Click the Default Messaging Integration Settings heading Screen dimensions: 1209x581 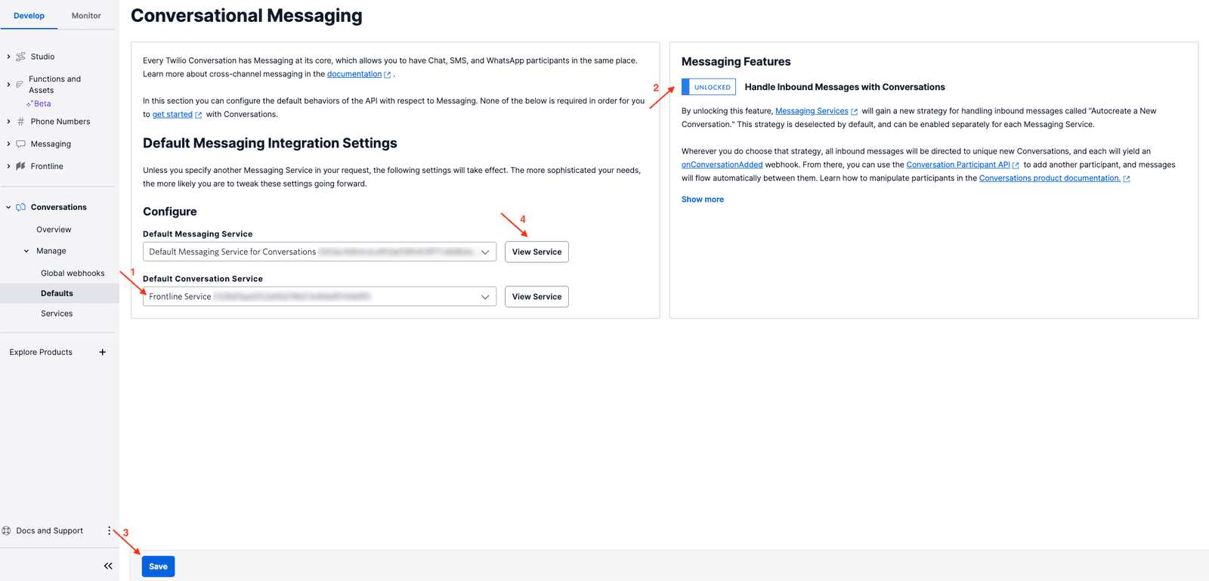pos(270,144)
